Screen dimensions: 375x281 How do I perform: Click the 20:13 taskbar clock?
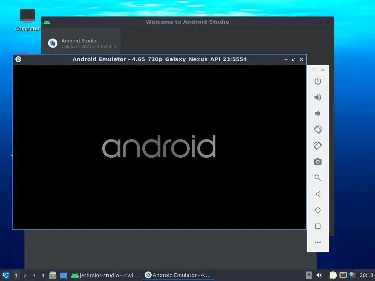pyautogui.click(x=366, y=275)
